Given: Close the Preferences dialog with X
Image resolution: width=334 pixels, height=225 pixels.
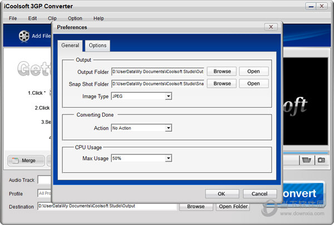Looking at the screenshot, I should [x=271, y=27].
